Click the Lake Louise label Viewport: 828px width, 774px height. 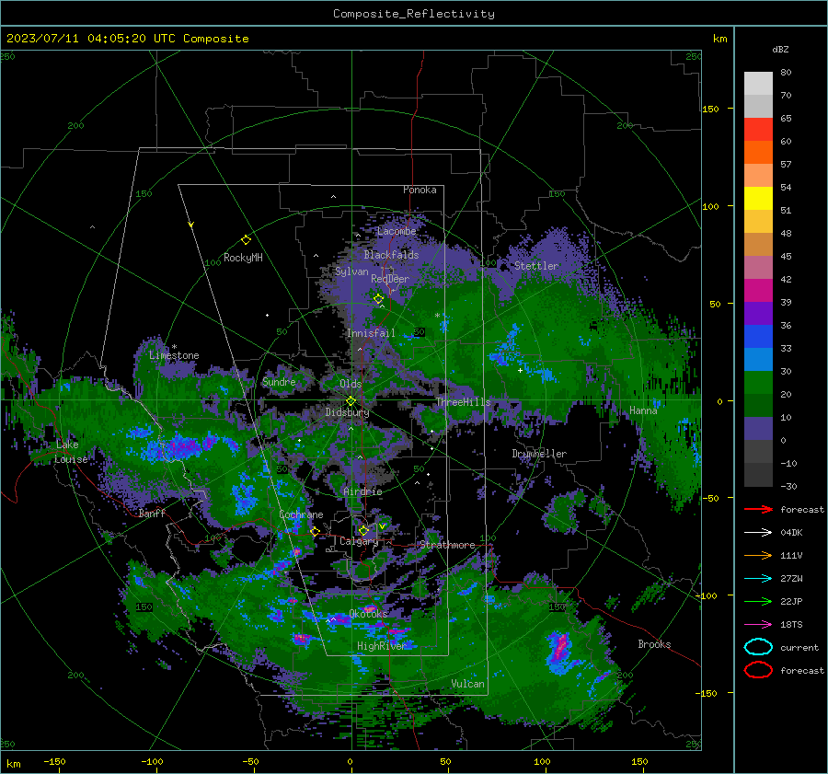tap(70, 452)
